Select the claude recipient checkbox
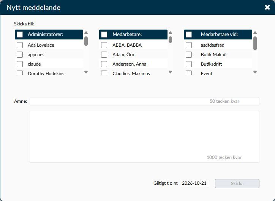 pos(20,64)
